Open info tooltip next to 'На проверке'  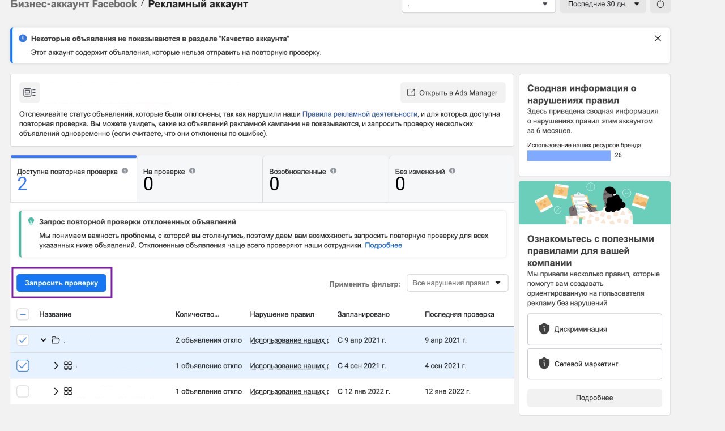[192, 170]
